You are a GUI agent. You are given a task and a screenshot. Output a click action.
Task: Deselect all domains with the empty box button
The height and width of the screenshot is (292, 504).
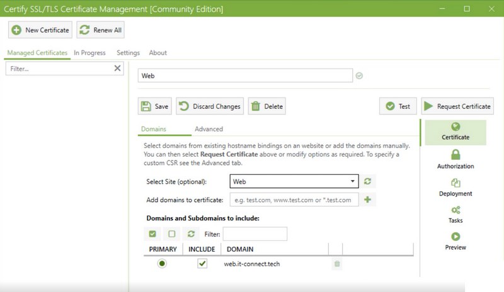(171, 234)
